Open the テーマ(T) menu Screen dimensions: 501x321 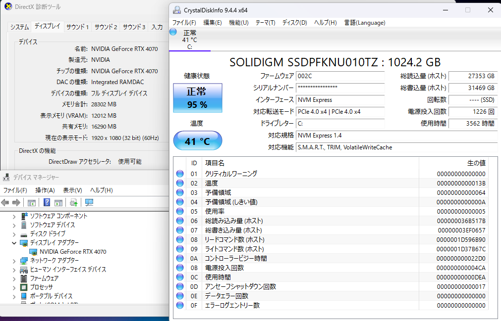coord(265,23)
